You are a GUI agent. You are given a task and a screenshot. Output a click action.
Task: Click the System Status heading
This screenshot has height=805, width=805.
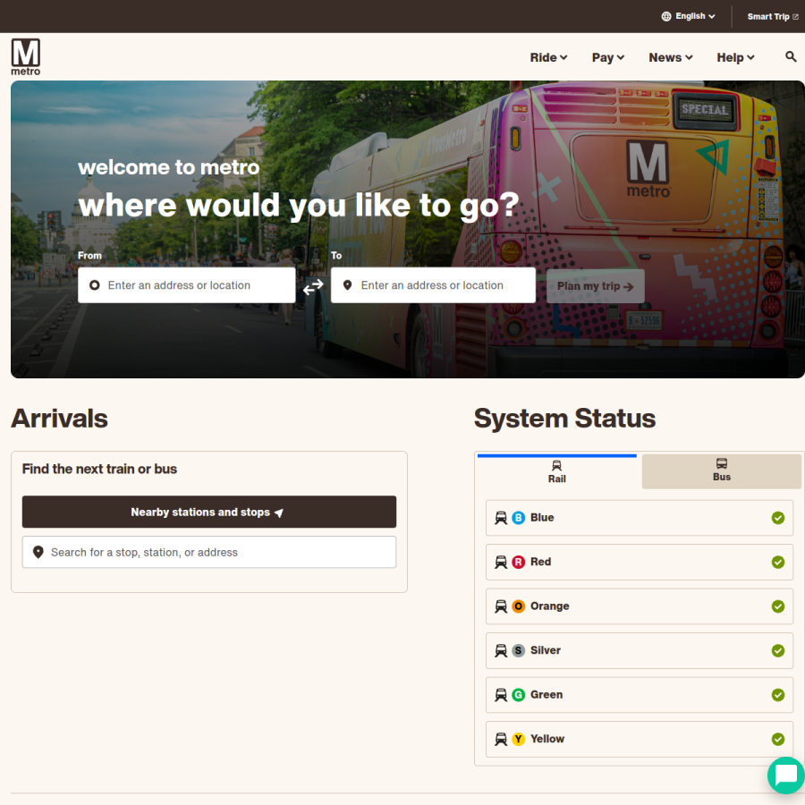pyautogui.click(x=564, y=419)
